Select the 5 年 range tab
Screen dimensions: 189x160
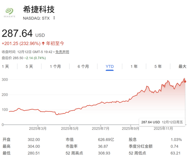(158, 67)
